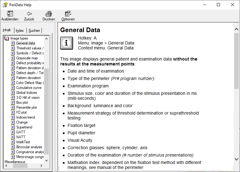240x172 pixels.
Task: Click page icon beside Box plot
Action: pos(13,103)
